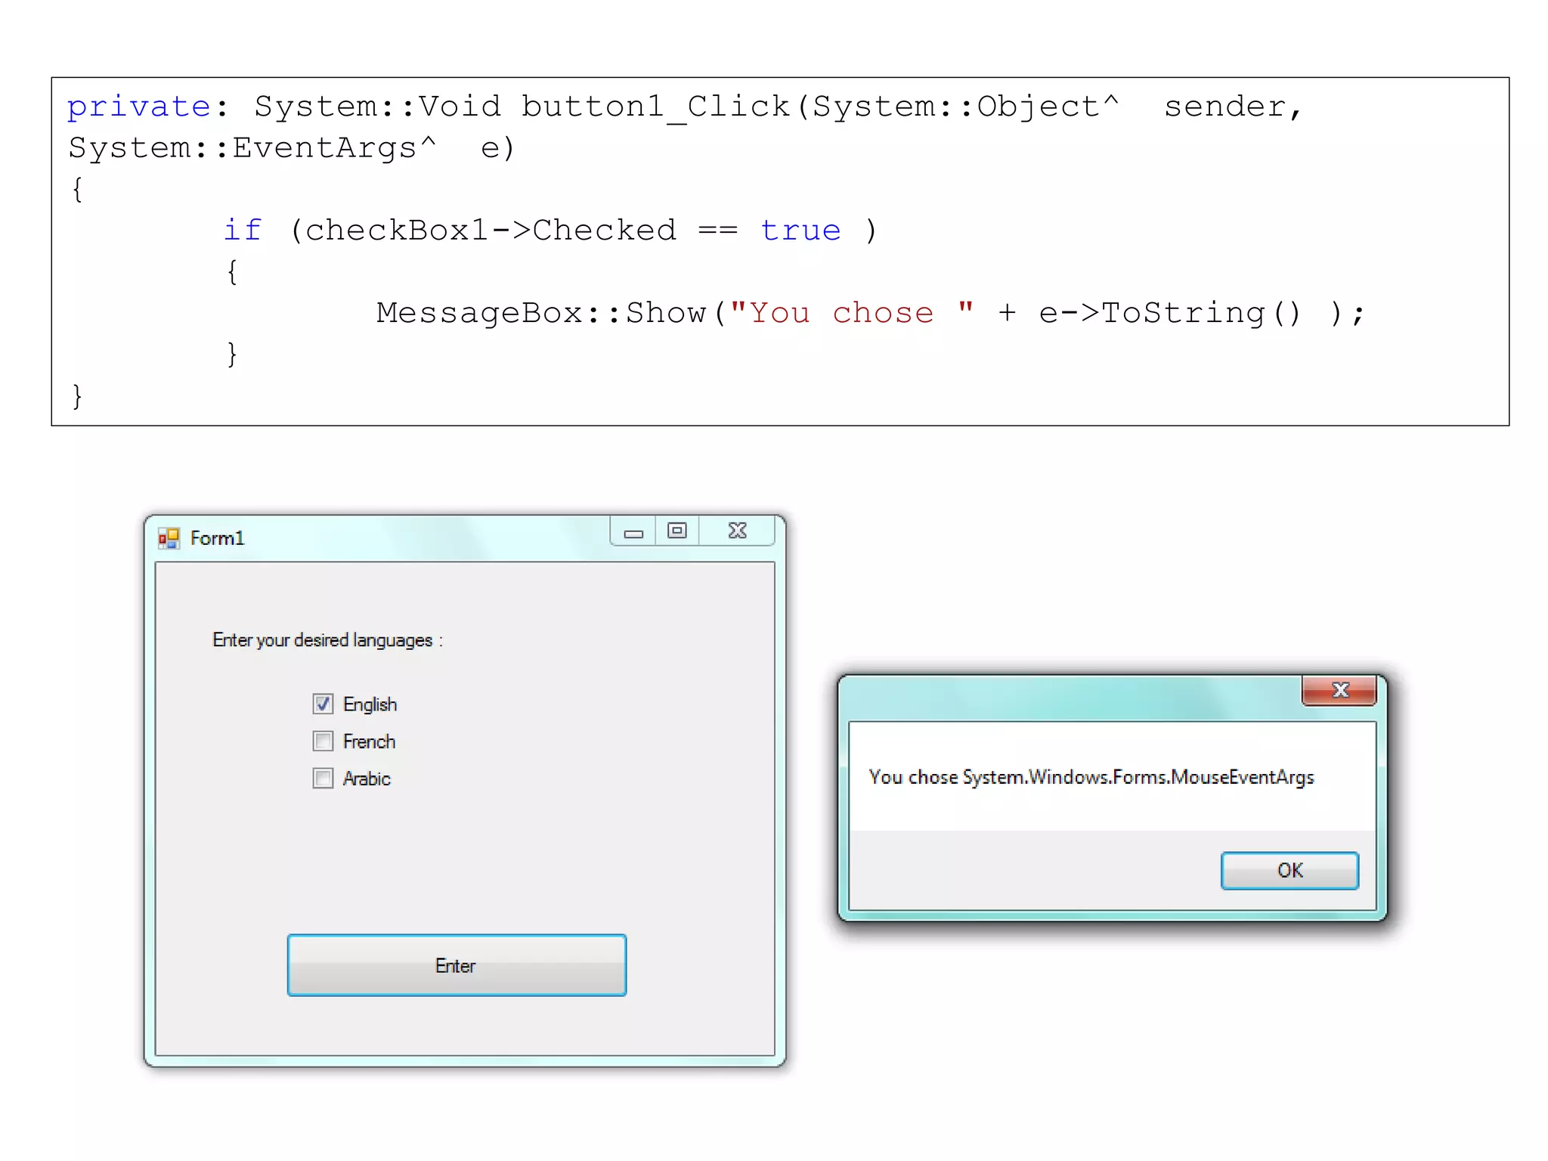Click 'checkBox1->Checked' in the code
Image resolution: width=1548 pixels, height=1161 pixels.
coord(491,230)
